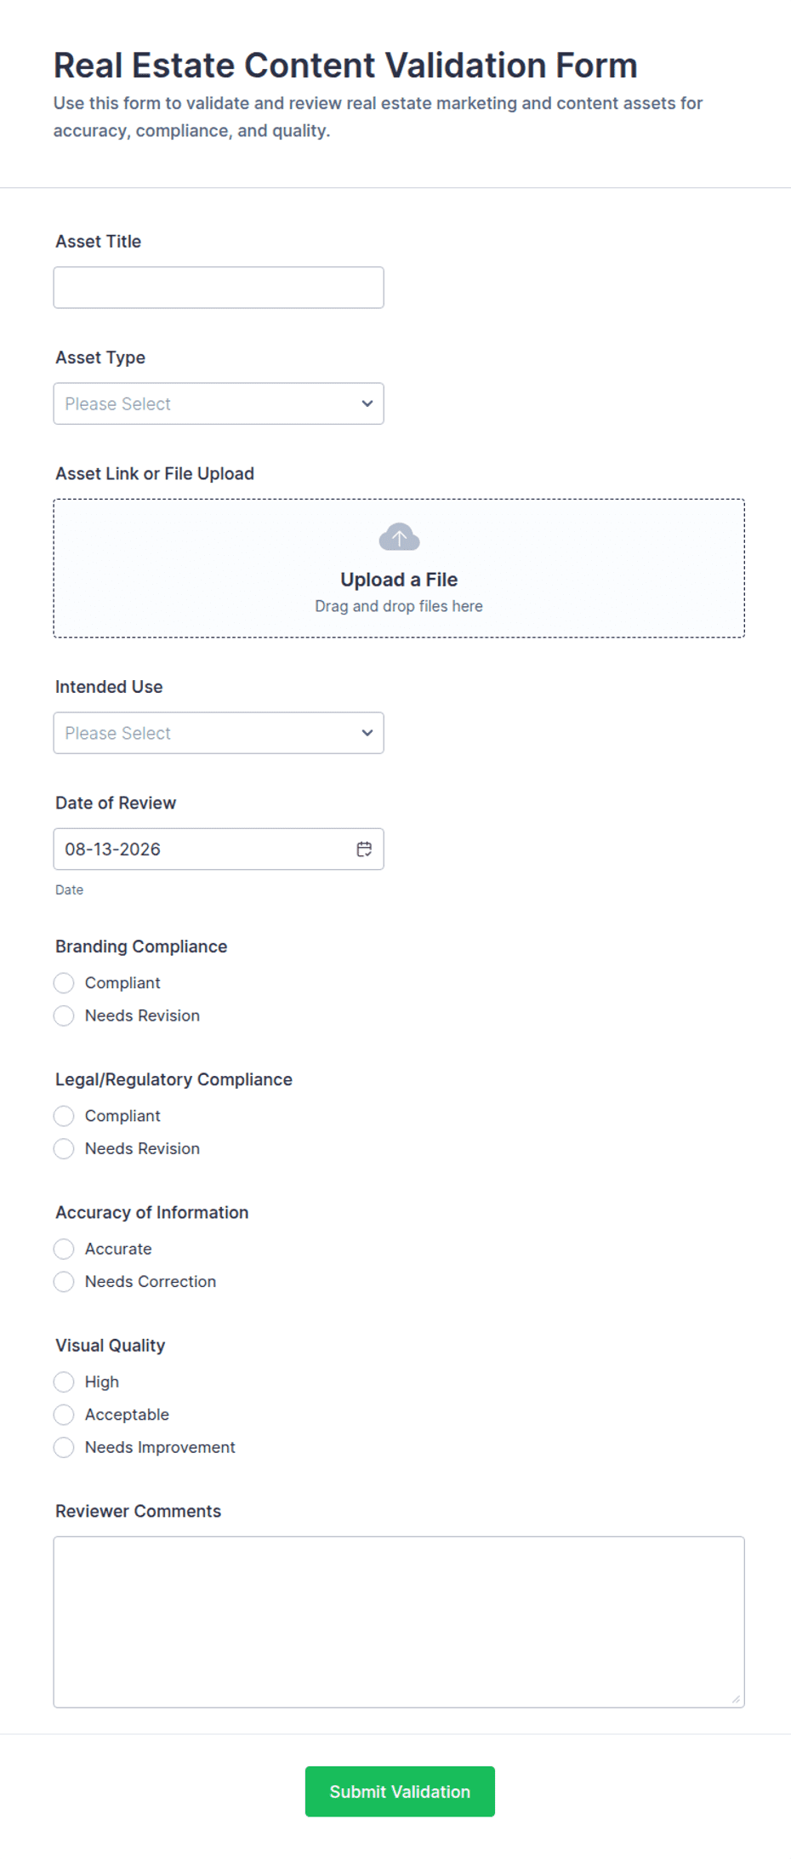Select Needs Improvement for Visual Quality
The height and width of the screenshot is (1859, 791).
click(x=64, y=1447)
